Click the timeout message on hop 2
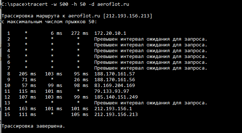This screenshot has width=242, height=133. pyautogui.click(x=151, y=39)
